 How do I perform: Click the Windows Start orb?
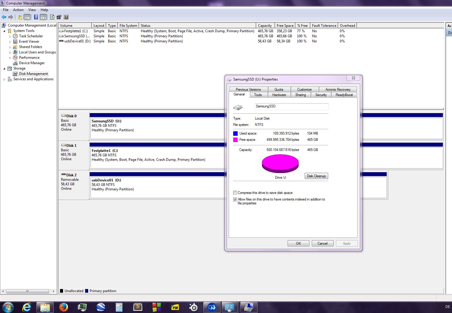tap(8, 307)
